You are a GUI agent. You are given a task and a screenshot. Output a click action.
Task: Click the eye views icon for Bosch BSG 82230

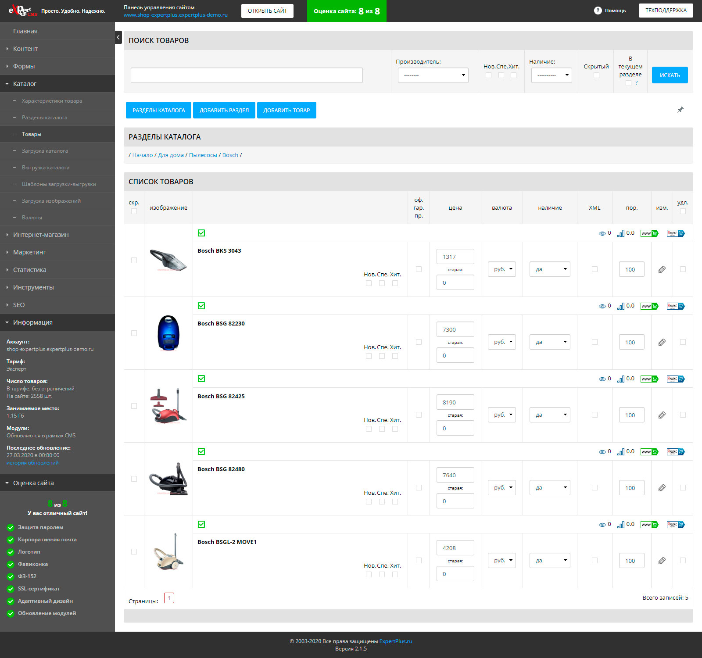coord(602,306)
